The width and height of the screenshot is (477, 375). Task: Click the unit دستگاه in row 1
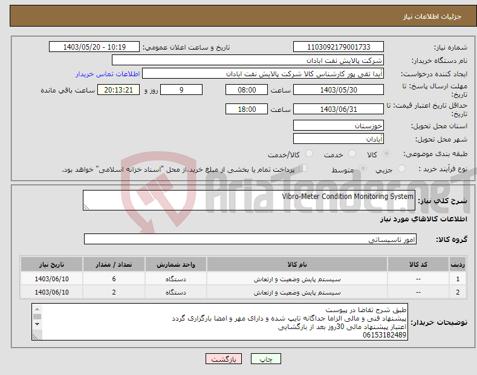176,279
